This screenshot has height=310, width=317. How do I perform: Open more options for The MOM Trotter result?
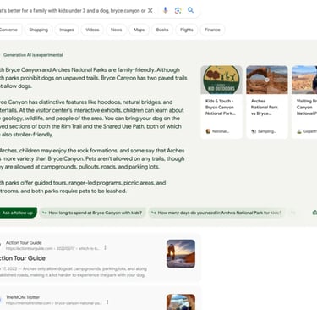pos(107,302)
